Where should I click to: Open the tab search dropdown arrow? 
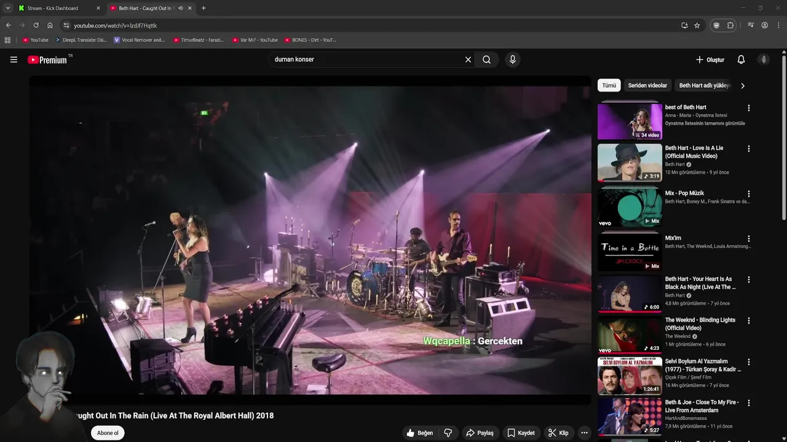7,8
